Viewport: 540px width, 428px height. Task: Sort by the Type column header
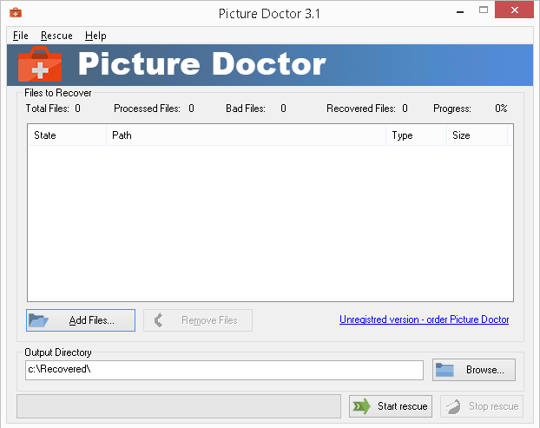pyautogui.click(x=416, y=135)
